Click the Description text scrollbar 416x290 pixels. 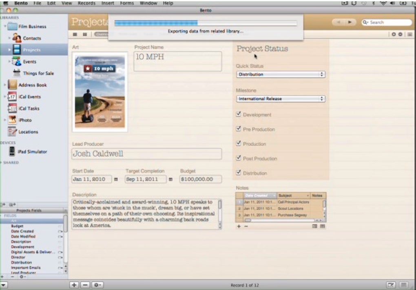tap(220, 214)
